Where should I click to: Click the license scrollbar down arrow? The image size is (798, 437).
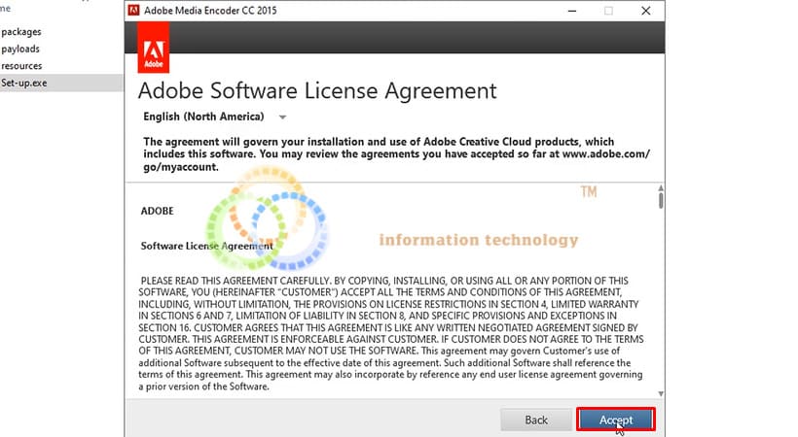pos(661,394)
